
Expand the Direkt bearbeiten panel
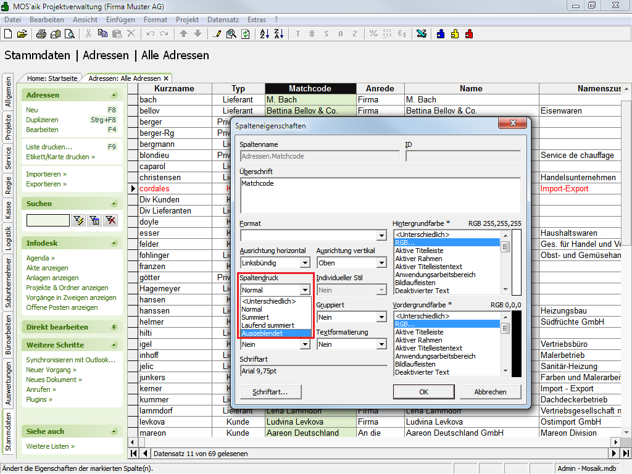click(x=113, y=327)
